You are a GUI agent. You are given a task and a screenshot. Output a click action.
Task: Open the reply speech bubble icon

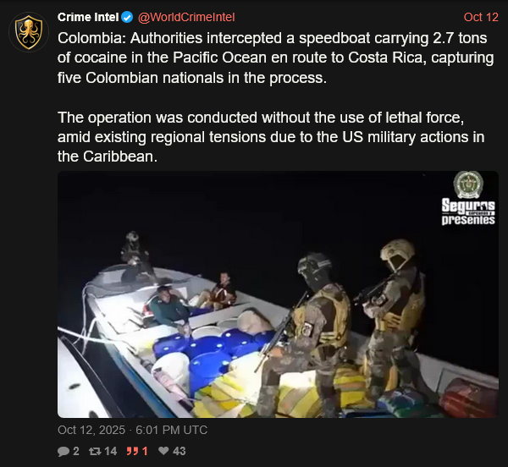(x=63, y=451)
